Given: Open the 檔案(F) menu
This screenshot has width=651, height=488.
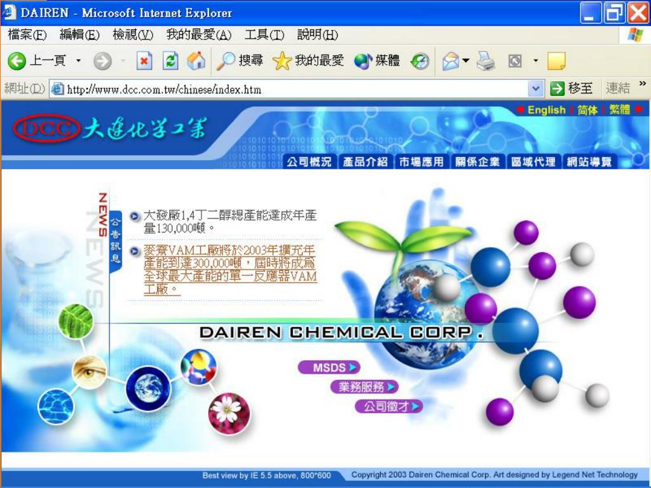Looking at the screenshot, I should click(x=27, y=34).
